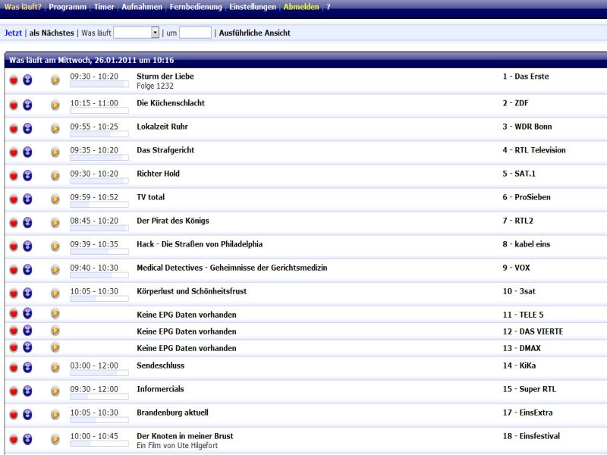This screenshot has width=607, height=455.
Task: Click time '10:05 - 10:30' on 3sat row
Action: 94,291
